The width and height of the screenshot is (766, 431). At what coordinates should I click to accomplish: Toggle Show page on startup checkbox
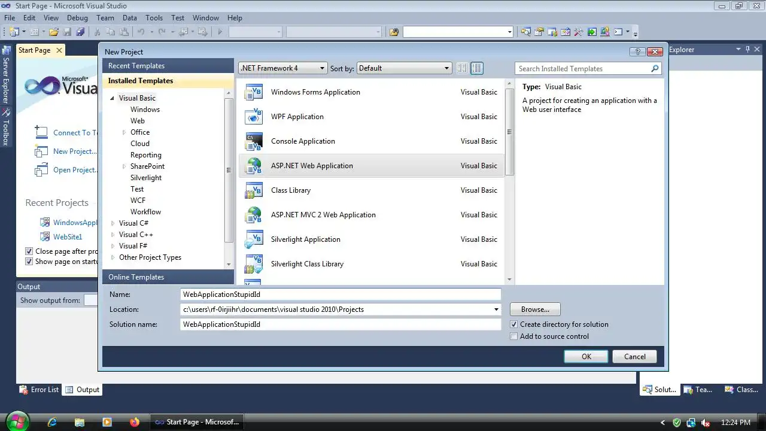tap(29, 262)
